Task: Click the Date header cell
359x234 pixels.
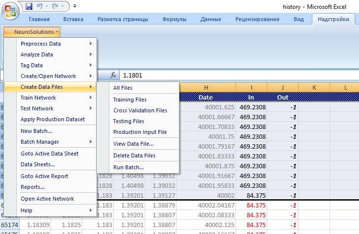Action: point(207,97)
